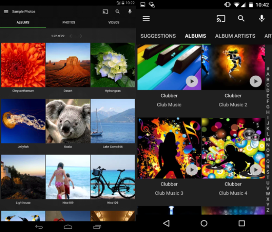
Task: Switch to the PHOTOS tab
Action: point(68,22)
